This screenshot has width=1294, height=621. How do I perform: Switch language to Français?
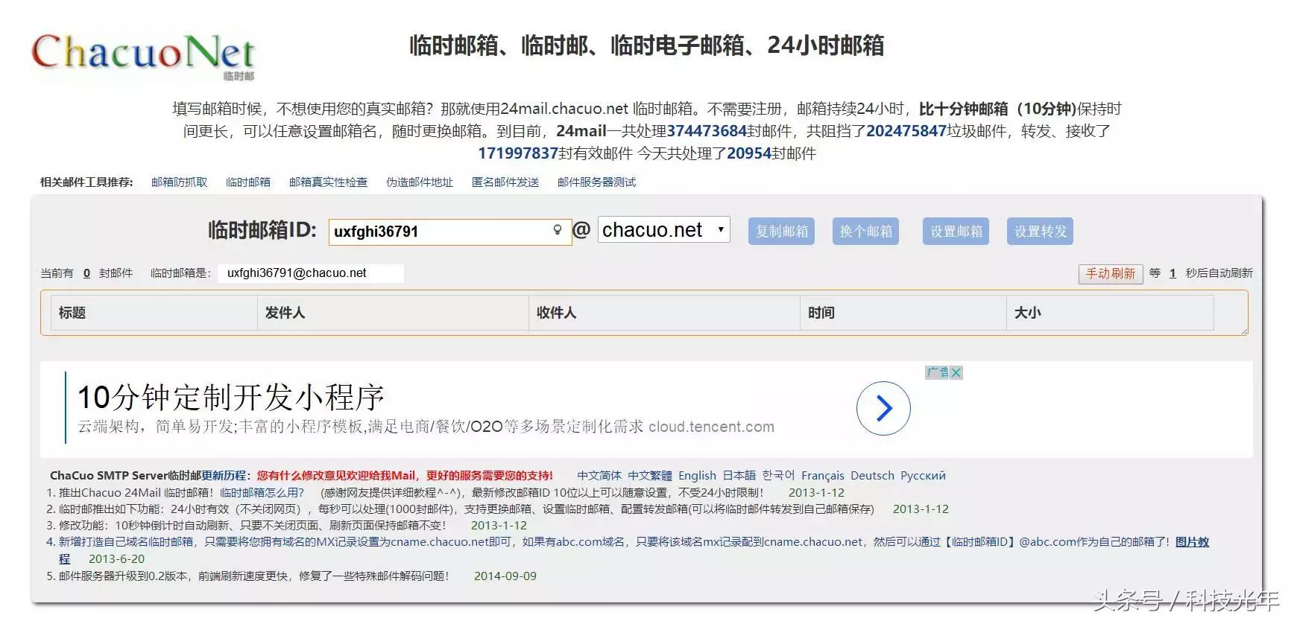pyautogui.click(x=823, y=476)
